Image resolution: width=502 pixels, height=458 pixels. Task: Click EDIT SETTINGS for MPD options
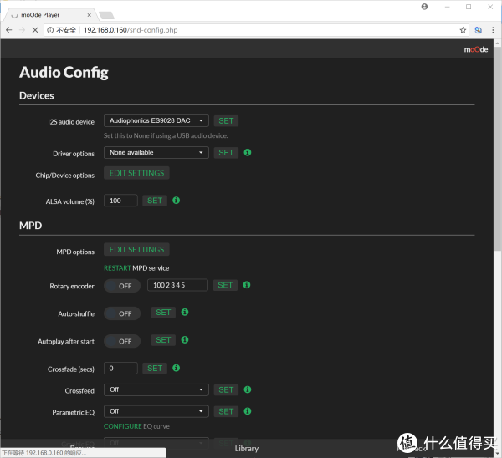136,249
